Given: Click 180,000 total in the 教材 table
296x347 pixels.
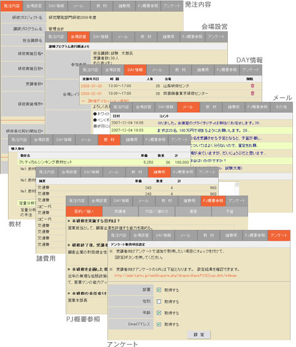Looking at the screenshot, I should (182, 162).
